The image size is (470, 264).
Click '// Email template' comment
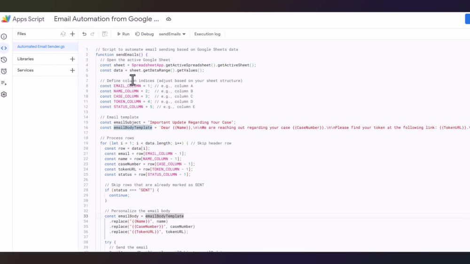119,117
